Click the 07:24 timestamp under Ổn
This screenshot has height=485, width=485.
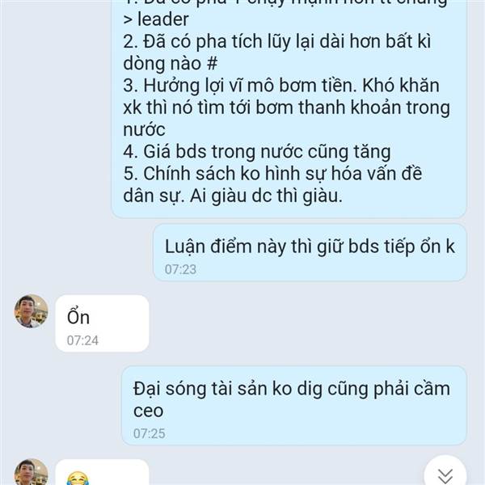(82, 340)
